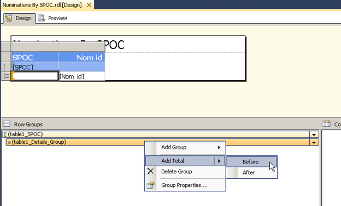Image resolution: width=341 pixels, height=206 pixels.
Task: Click the Row Groups label
Action: pos(28,124)
